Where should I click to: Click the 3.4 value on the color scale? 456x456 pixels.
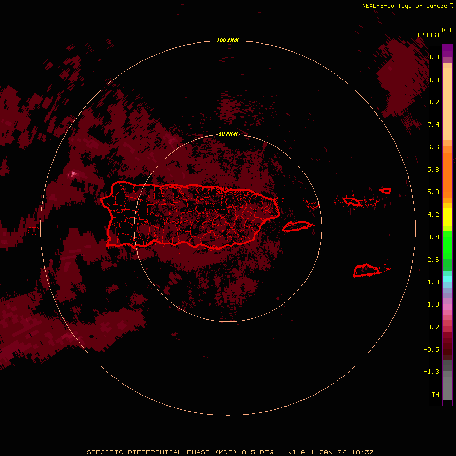point(433,237)
